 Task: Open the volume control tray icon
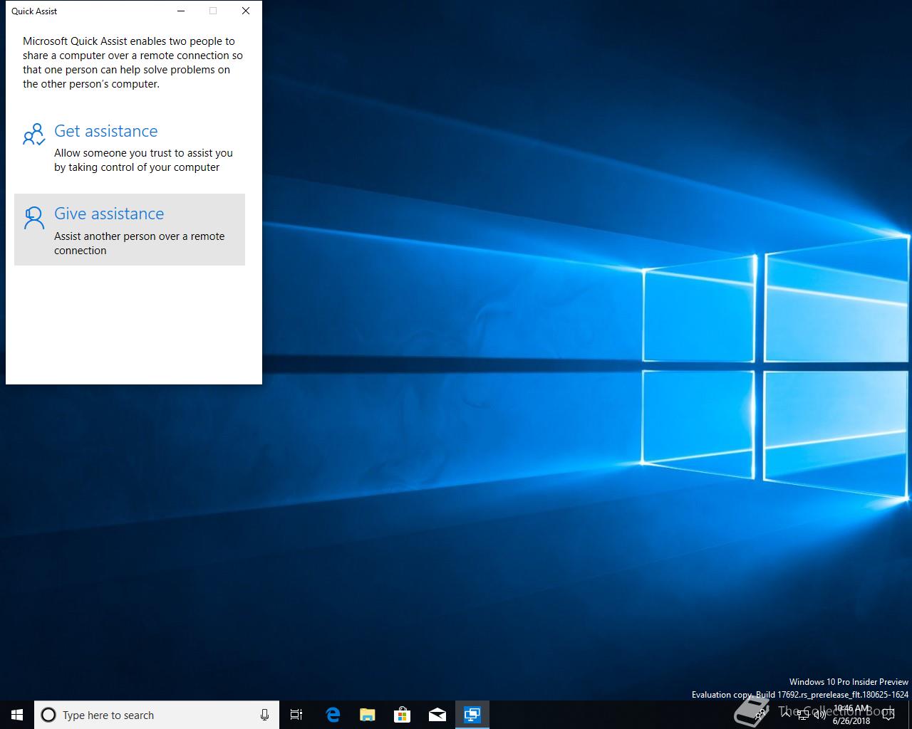tap(819, 715)
